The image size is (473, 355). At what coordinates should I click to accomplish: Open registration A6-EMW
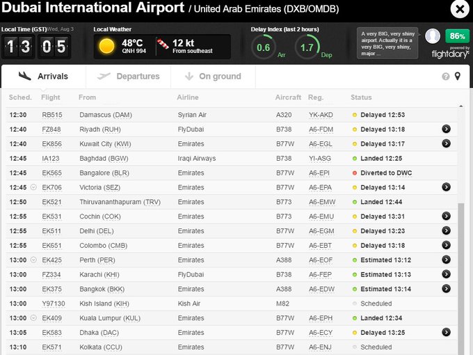tap(322, 202)
